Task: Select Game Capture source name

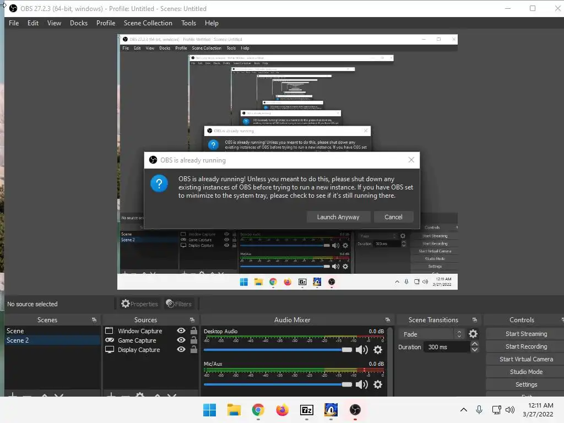Action: tap(137, 340)
